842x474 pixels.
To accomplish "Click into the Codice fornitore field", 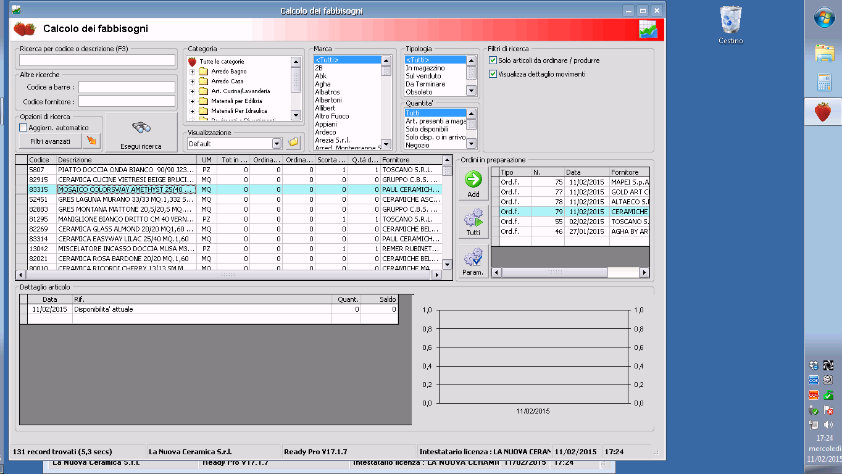I will [x=127, y=101].
